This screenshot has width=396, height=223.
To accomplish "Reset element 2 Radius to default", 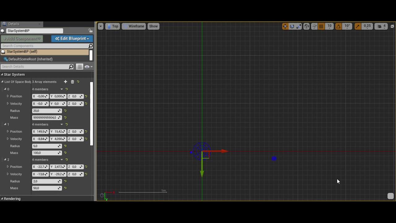I will 65,181.
